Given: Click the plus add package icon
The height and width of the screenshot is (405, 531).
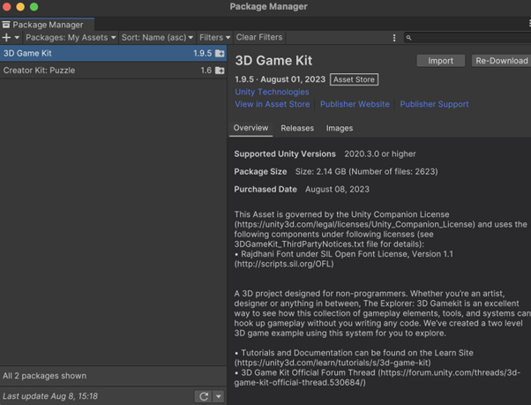Looking at the screenshot, I should [6, 38].
